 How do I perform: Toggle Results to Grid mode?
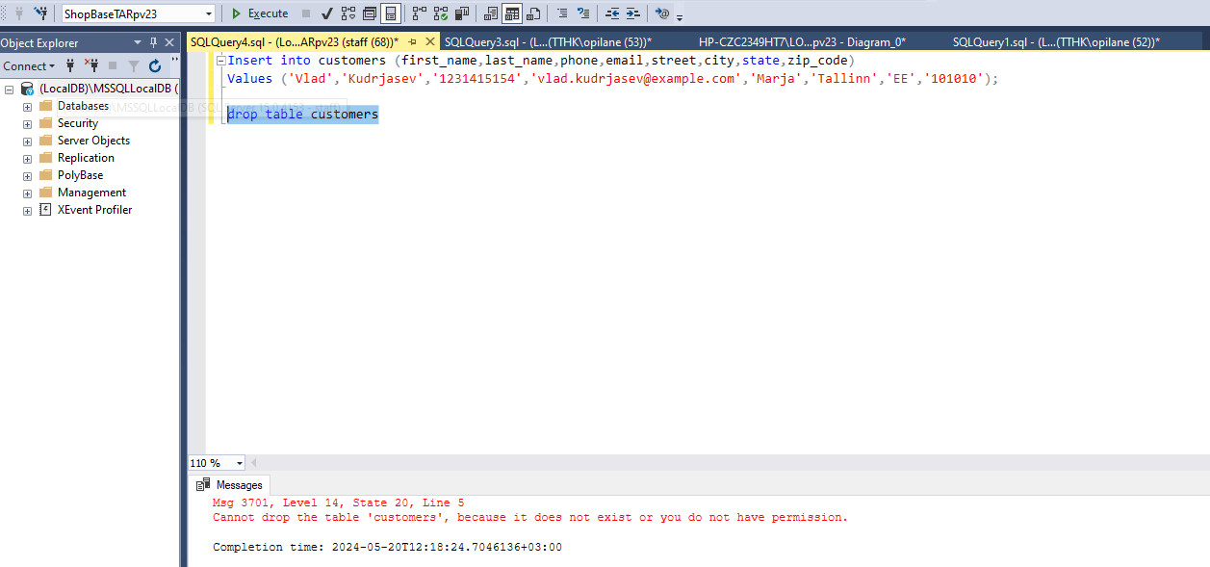[x=512, y=13]
